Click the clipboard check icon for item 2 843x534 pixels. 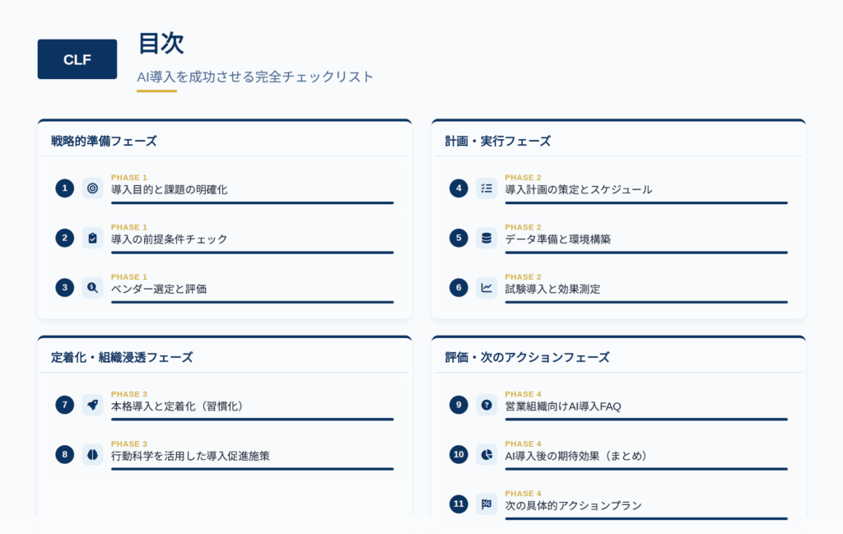point(92,238)
